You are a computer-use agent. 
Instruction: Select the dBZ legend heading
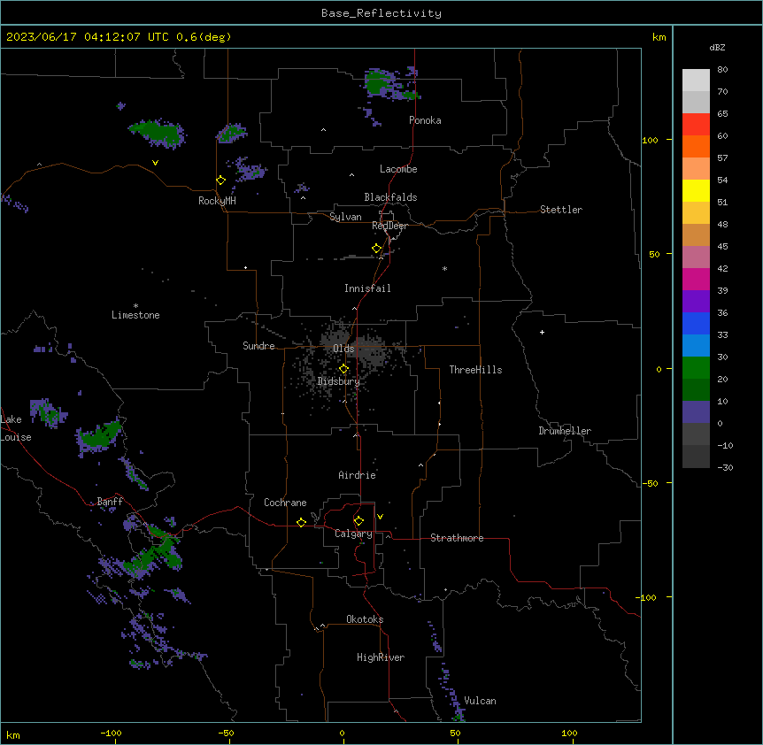(717, 47)
